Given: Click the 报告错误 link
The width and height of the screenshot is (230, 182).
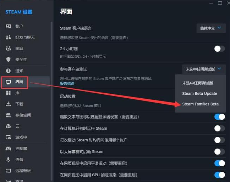Looking at the screenshot, I should [67, 84].
